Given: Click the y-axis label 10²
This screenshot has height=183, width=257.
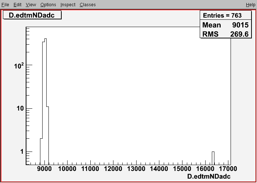Looking at the screenshot, I should pos(19,66).
